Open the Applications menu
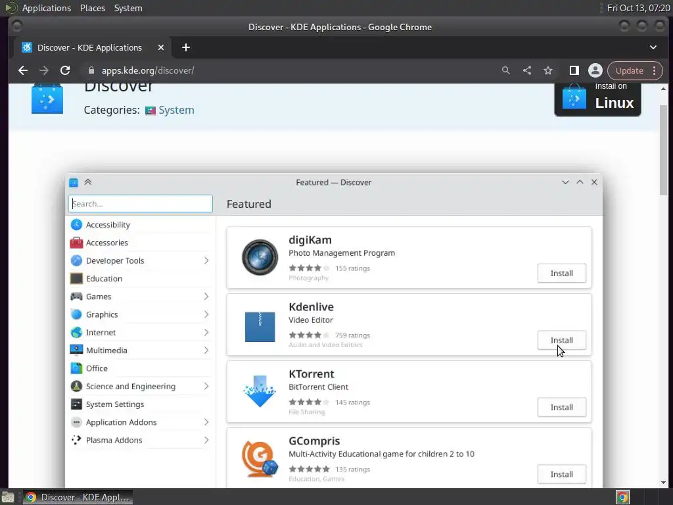Image resolution: width=673 pixels, height=505 pixels. [47, 8]
